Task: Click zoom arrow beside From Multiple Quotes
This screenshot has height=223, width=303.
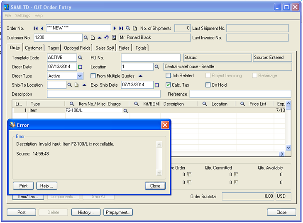Action: point(140,76)
